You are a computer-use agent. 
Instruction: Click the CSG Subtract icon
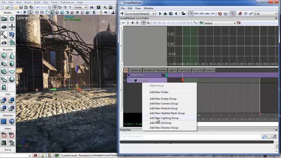tap(12, 101)
